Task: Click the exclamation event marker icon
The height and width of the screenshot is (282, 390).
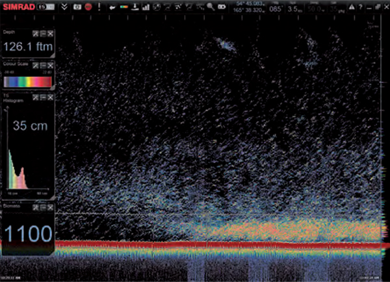Action: [x=101, y=6]
